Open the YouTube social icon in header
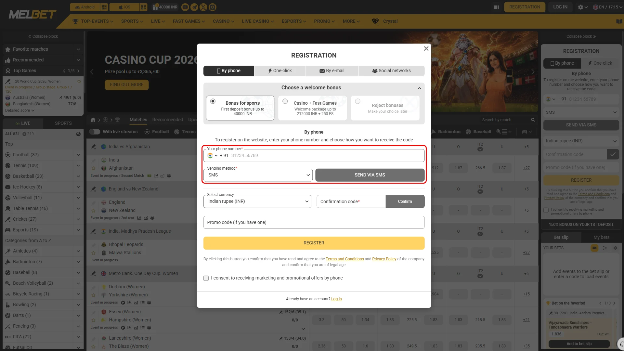The height and width of the screenshot is (351, 624). 185,7
